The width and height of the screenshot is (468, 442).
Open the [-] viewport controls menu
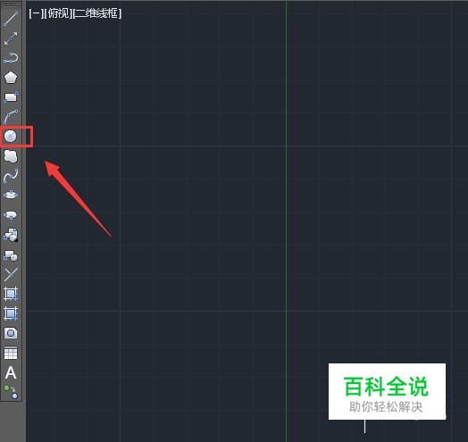36,13
